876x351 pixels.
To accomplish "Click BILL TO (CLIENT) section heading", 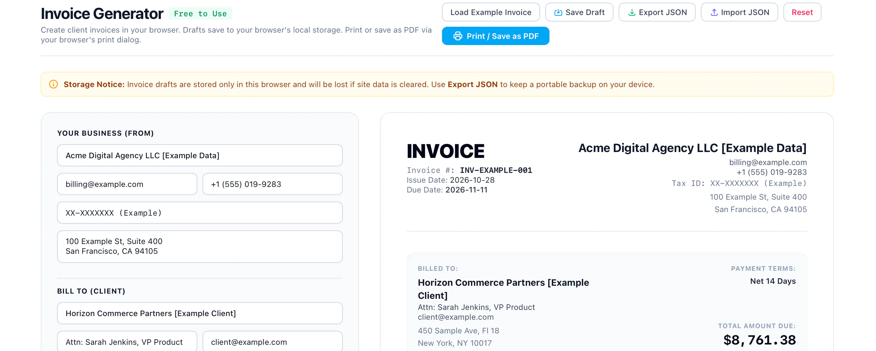I will pyautogui.click(x=91, y=291).
